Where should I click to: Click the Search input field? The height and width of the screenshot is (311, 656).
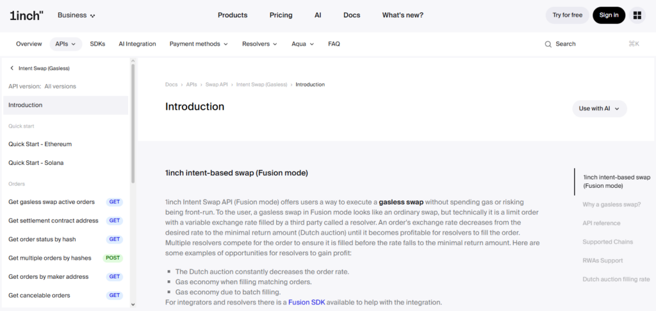591,44
